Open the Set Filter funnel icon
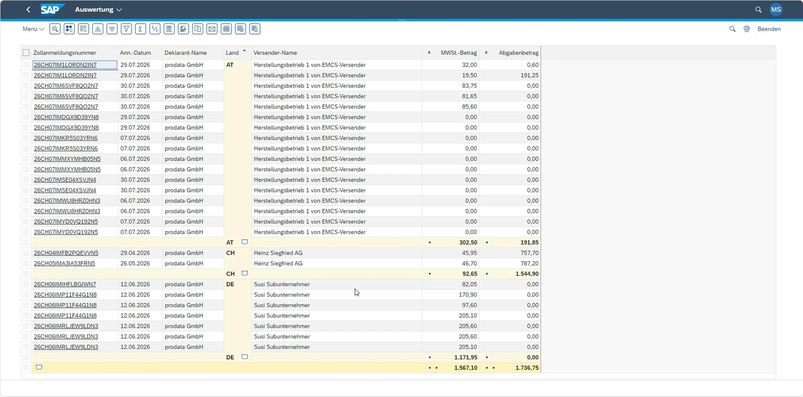Viewport: 803px width, 397px height. pos(126,29)
